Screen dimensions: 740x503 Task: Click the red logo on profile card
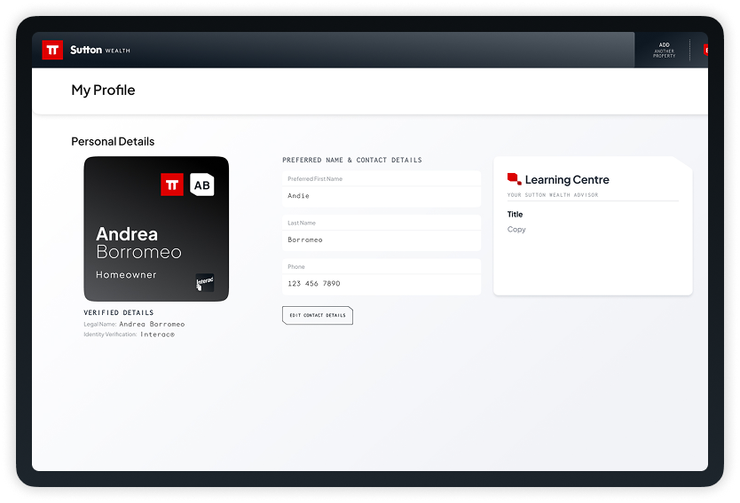pyautogui.click(x=172, y=185)
